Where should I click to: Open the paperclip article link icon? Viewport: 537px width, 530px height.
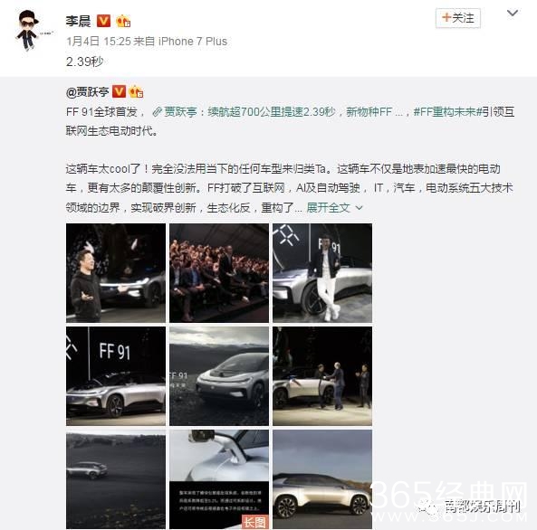tap(157, 112)
